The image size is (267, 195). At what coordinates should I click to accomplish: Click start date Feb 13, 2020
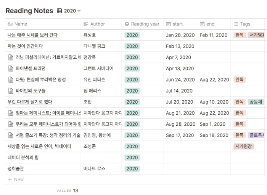point(180,46)
